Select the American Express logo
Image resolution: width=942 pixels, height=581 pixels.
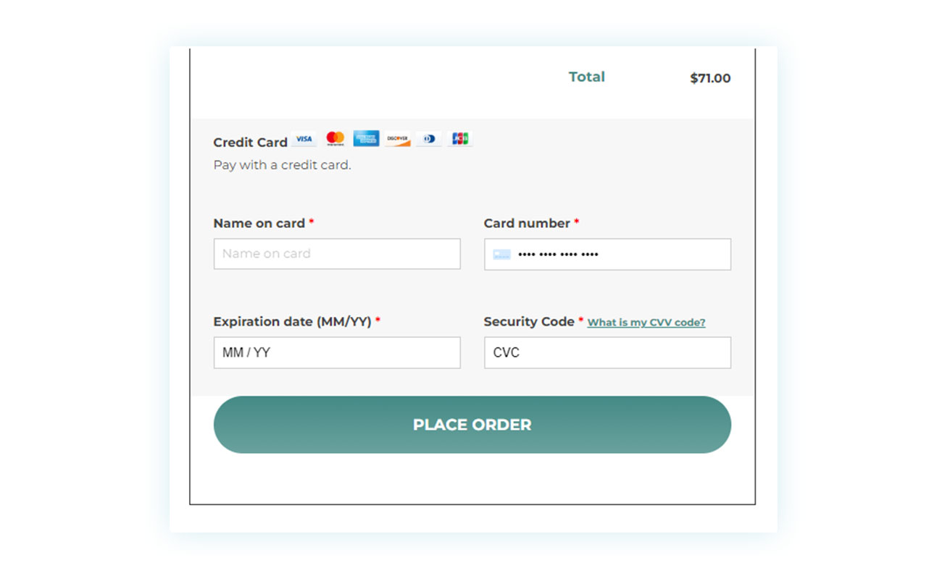click(x=366, y=138)
